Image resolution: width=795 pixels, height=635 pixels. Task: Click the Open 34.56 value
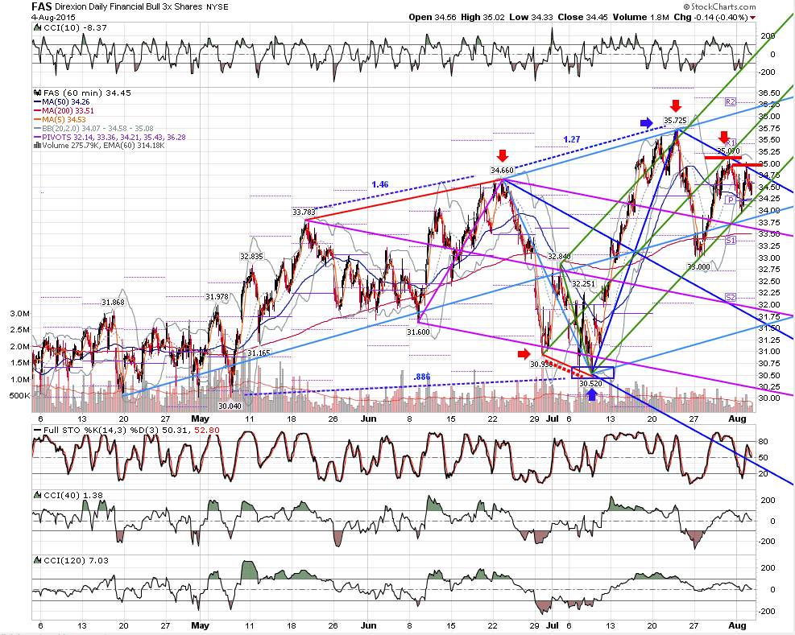(x=433, y=17)
